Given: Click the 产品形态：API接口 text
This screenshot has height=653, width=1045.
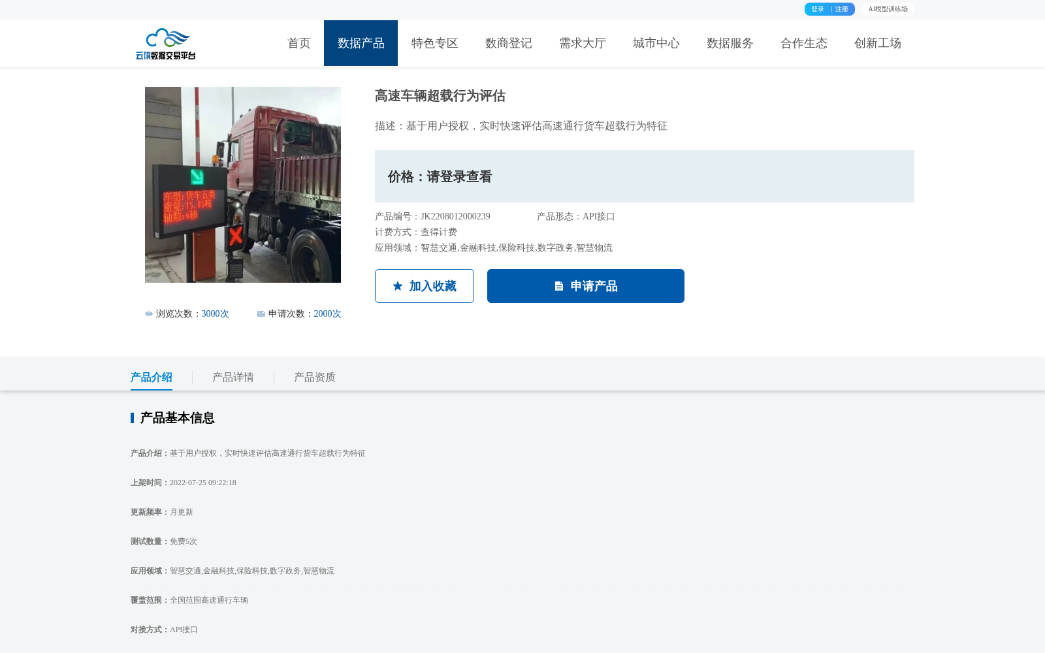Looking at the screenshot, I should tap(576, 217).
